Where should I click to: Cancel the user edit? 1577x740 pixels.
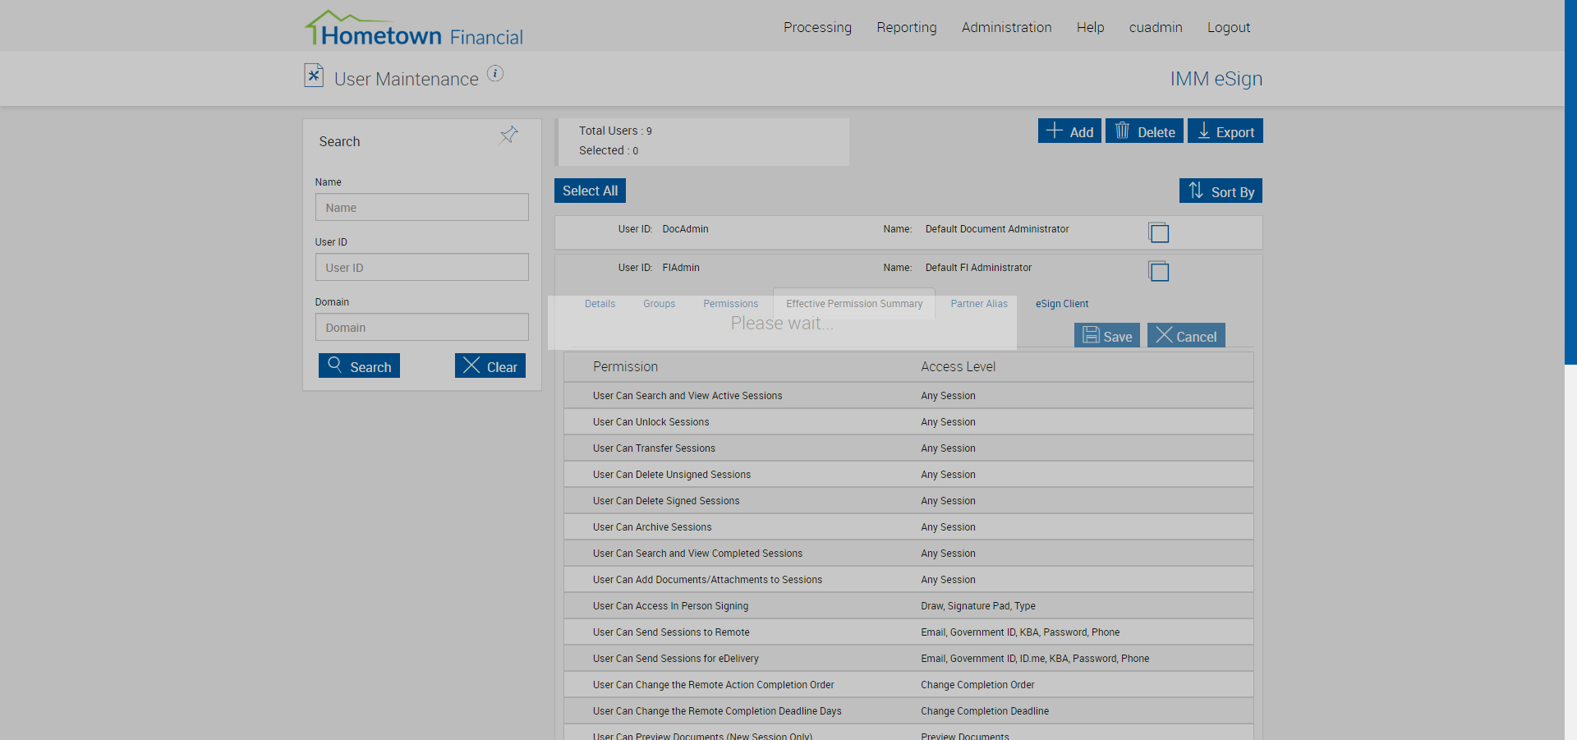point(1186,335)
